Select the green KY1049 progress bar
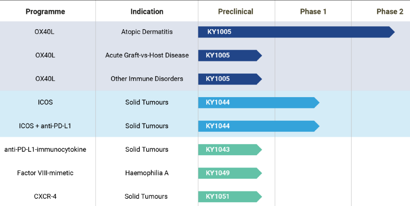The width and height of the screenshot is (410, 206). 230,173
